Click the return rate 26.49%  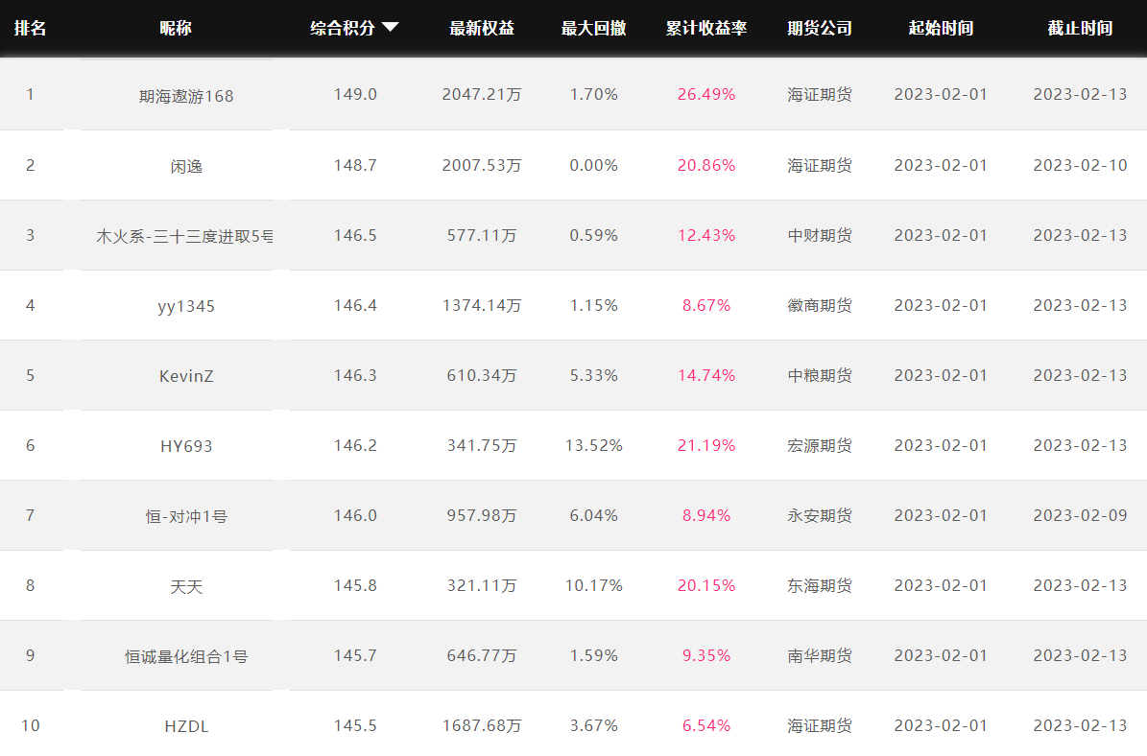(x=706, y=94)
